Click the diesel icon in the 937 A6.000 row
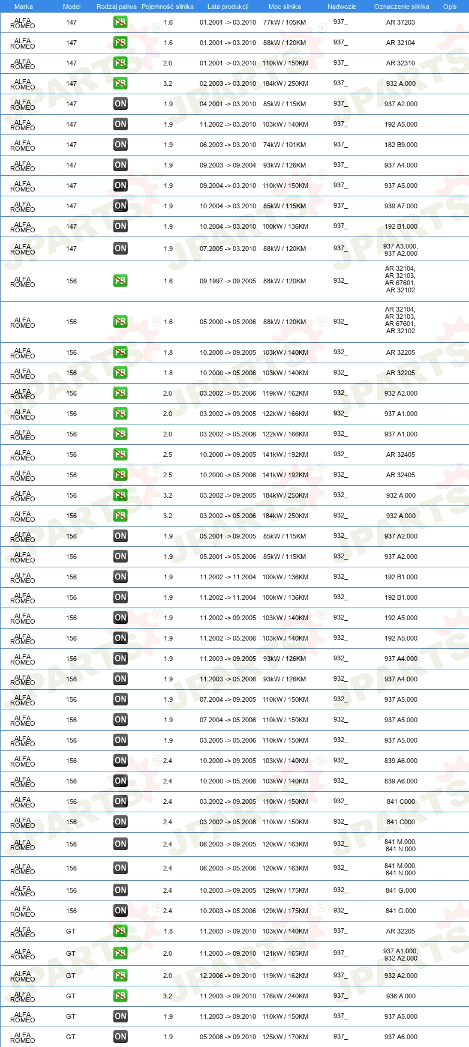469x1047 pixels. click(x=121, y=1037)
